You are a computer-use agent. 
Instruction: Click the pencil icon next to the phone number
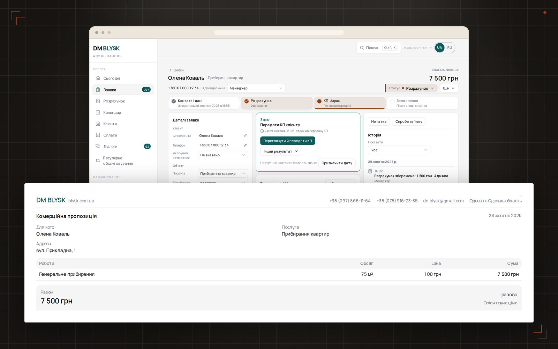pos(245,145)
